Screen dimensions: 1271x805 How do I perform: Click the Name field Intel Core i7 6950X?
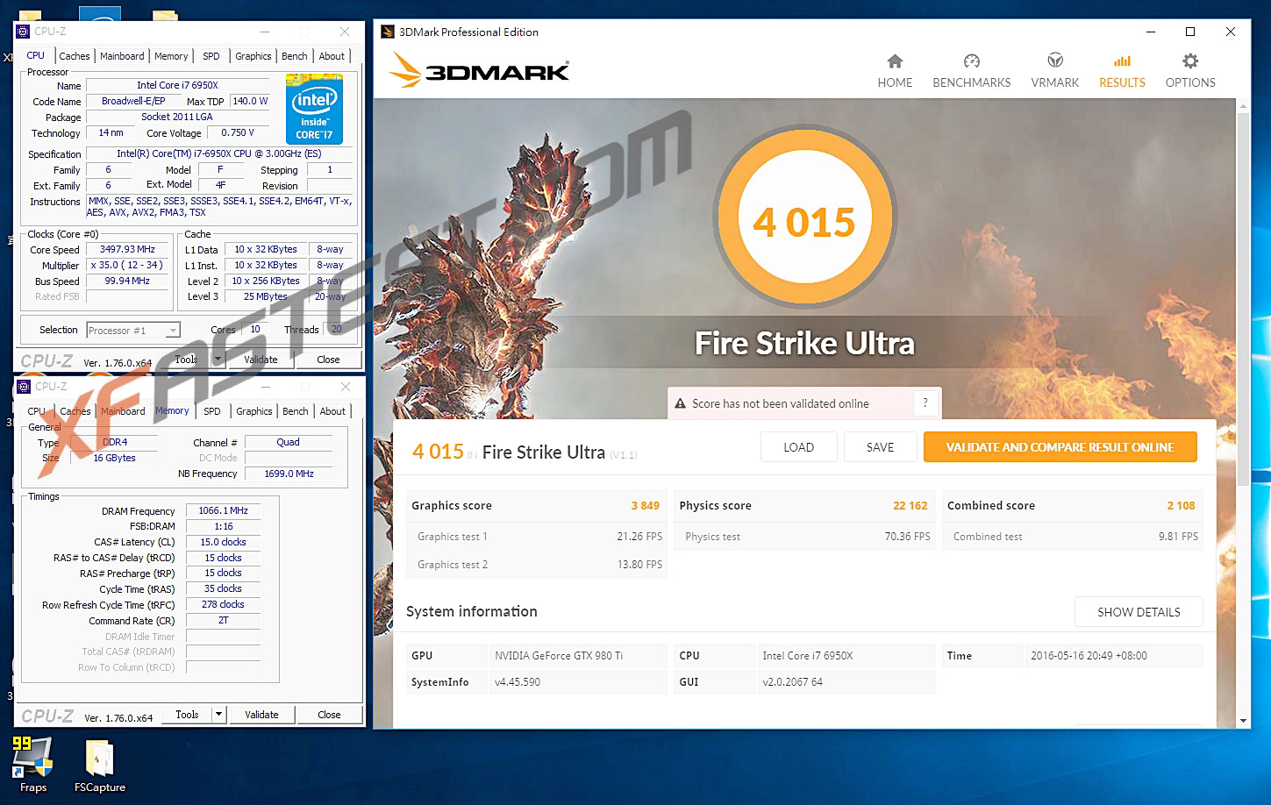point(177,85)
